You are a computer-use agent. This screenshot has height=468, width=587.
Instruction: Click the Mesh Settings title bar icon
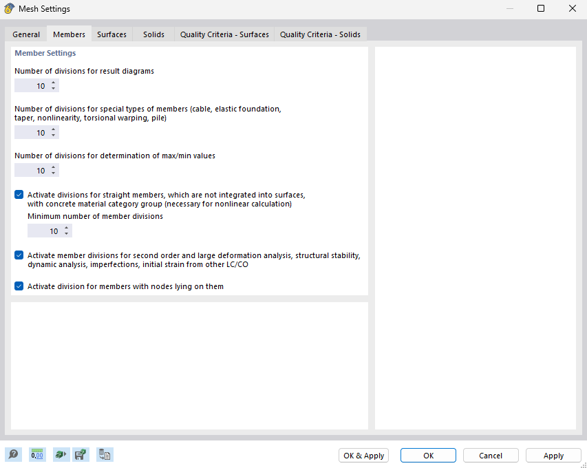click(x=8, y=8)
